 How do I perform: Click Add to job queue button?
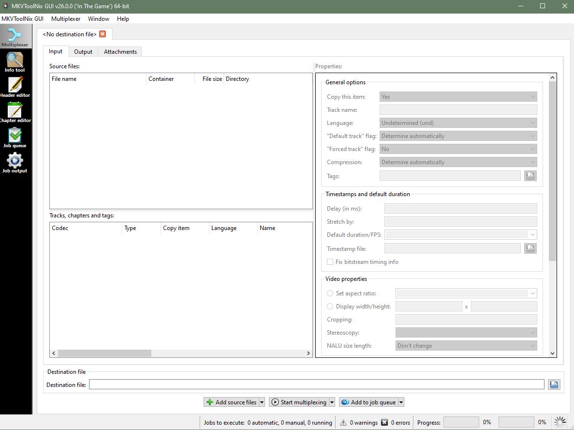coord(368,402)
